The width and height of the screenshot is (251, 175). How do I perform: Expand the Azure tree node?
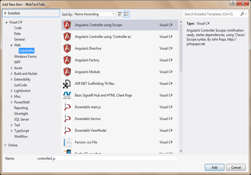point(12,68)
